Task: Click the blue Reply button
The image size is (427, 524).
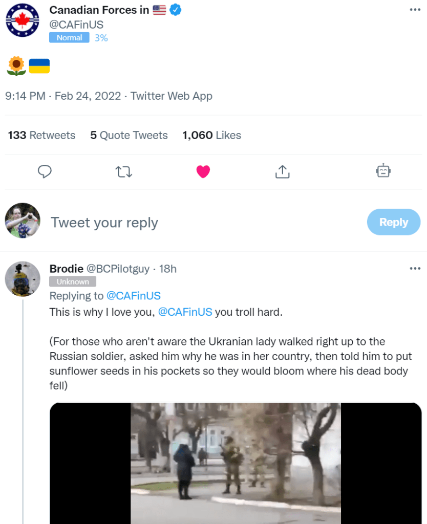Action: [393, 222]
